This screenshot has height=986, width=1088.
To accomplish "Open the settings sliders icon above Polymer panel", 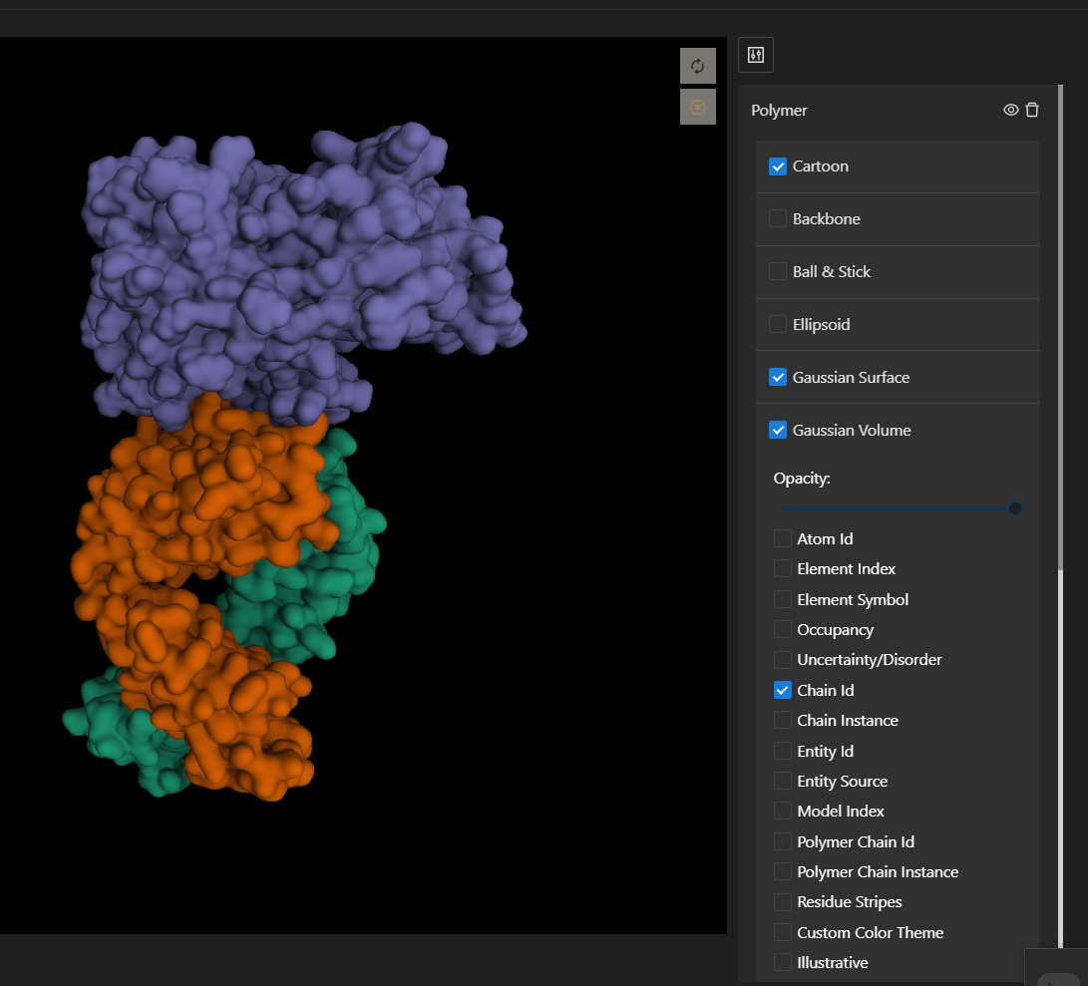I will pos(756,55).
